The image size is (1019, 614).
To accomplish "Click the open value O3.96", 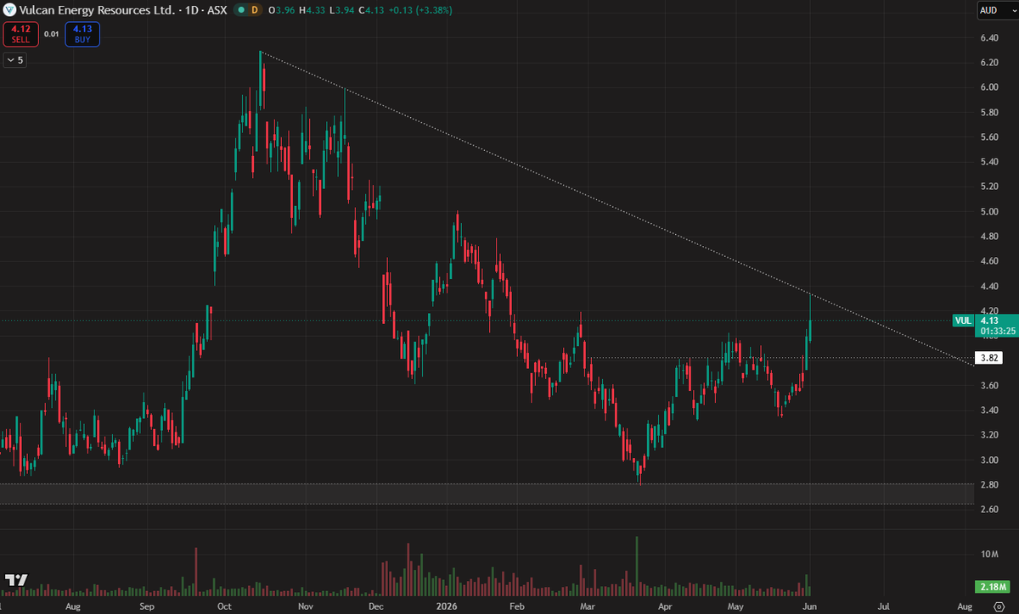I will coord(281,10).
